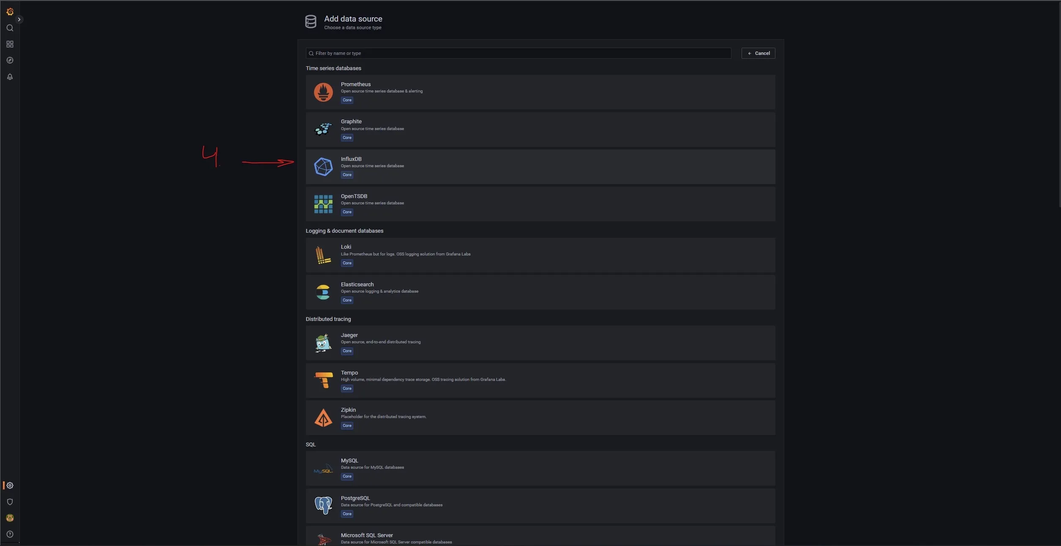Screen dimensions: 1061x546
Task: Open Help via the question mark icon
Action: pos(10,534)
